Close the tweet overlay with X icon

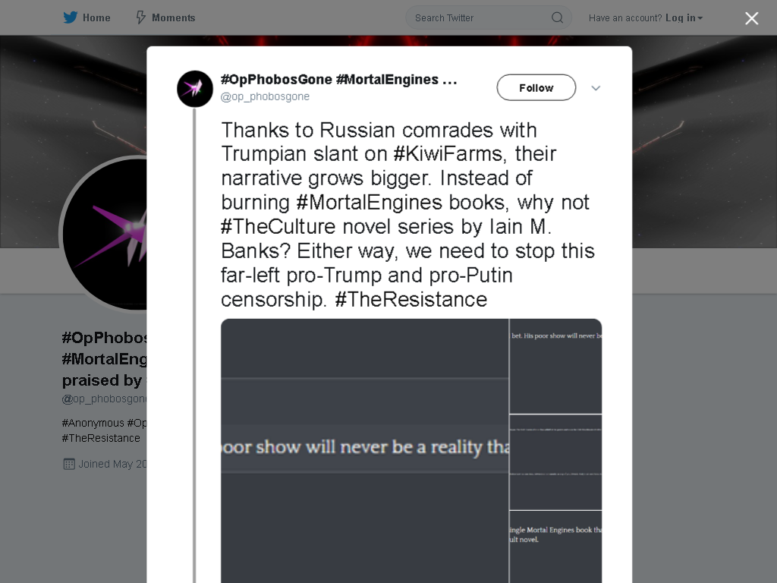point(752,18)
